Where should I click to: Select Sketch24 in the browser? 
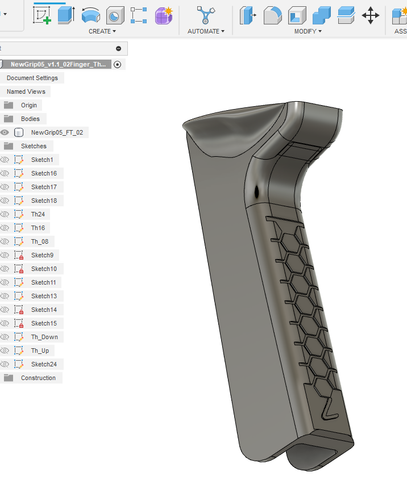click(x=44, y=365)
